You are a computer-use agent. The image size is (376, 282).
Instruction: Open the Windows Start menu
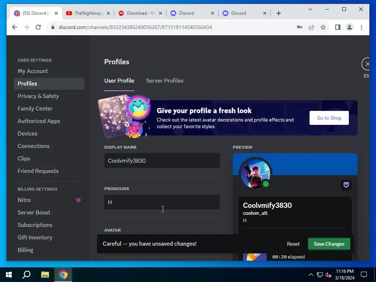(x=9, y=275)
